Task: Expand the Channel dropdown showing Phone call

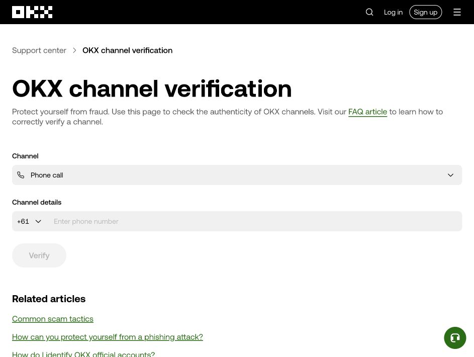Action: coord(237,175)
